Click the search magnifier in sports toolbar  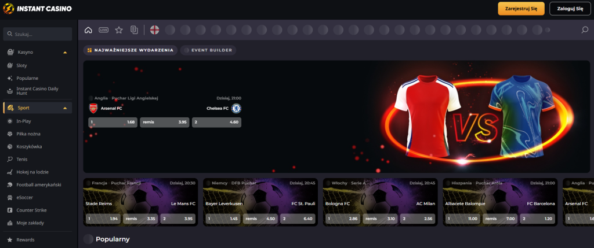585,30
